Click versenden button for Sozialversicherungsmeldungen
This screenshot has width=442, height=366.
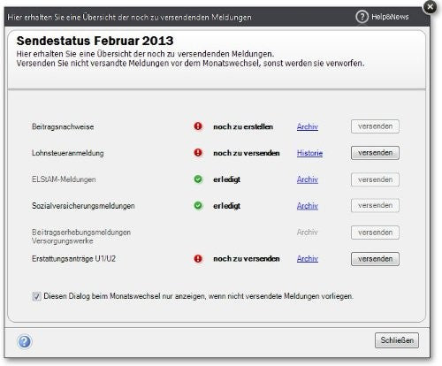pyautogui.click(x=375, y=205)
